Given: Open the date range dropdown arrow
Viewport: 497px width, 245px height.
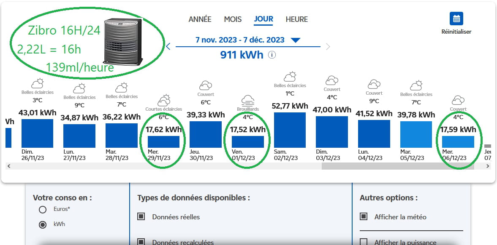Looking at the screenshot, I should pos(296,40).
